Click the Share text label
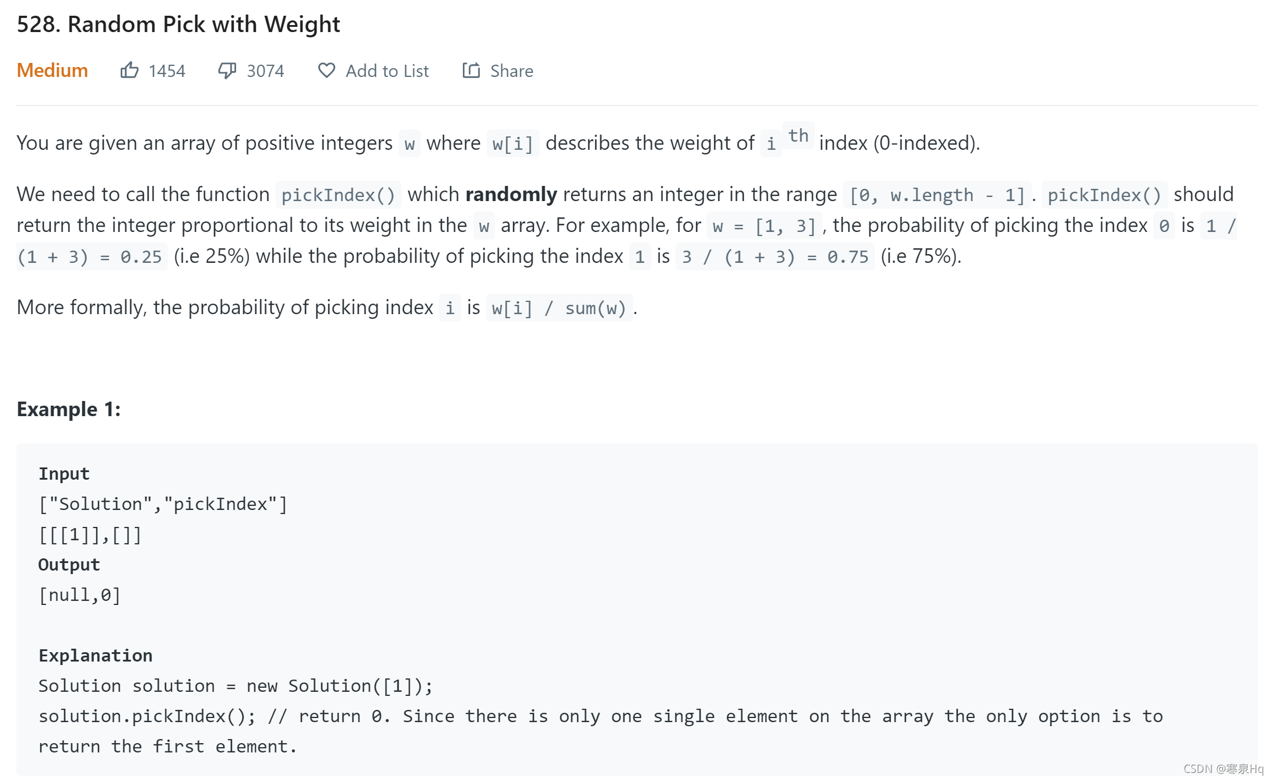The height and width of the screenshot is (781, 1272). [x=512, y=71]
